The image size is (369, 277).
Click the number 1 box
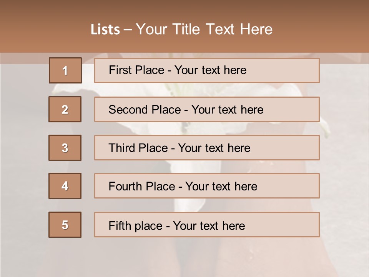(65, 70)
